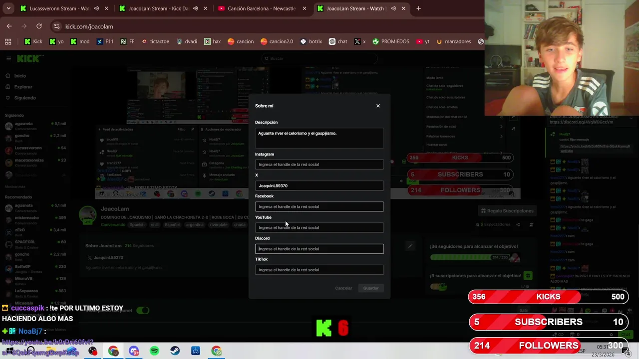Open the mod bookmark
This screenshot has width=639, height=359.
coord(80,42)
